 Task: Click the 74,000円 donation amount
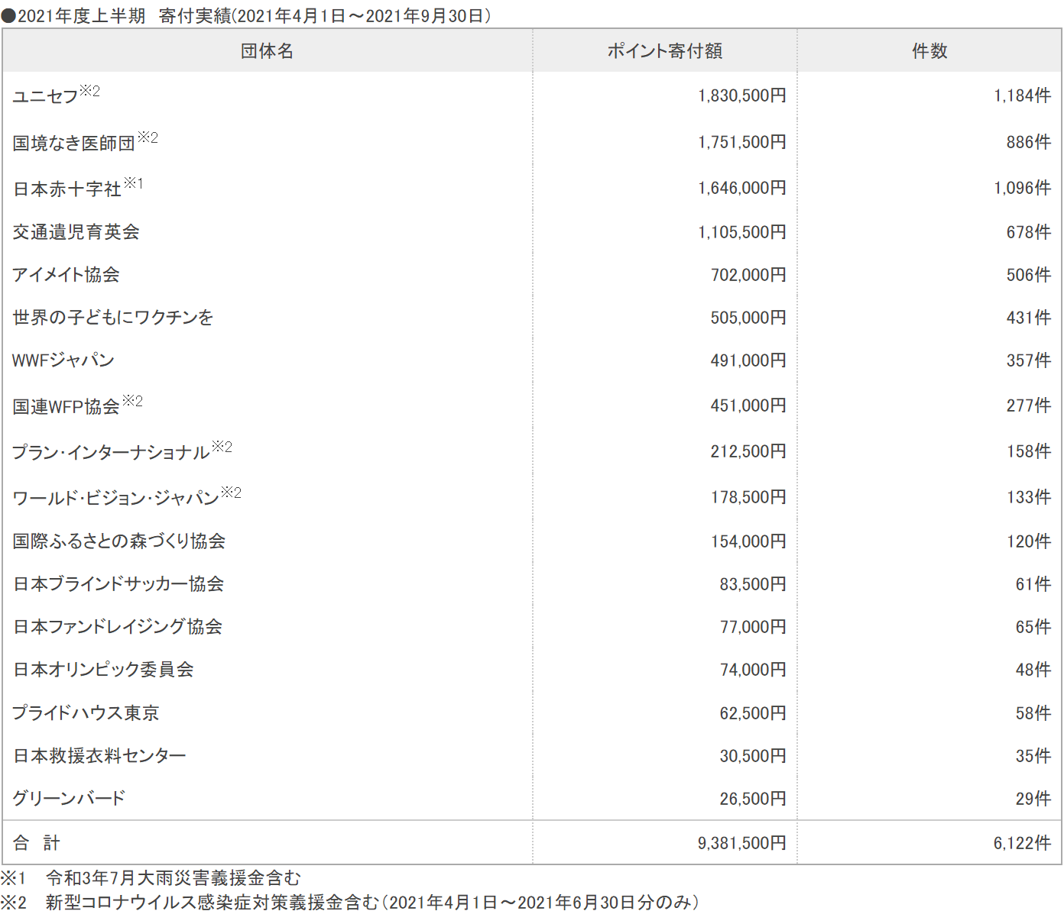tap(753, 670)
